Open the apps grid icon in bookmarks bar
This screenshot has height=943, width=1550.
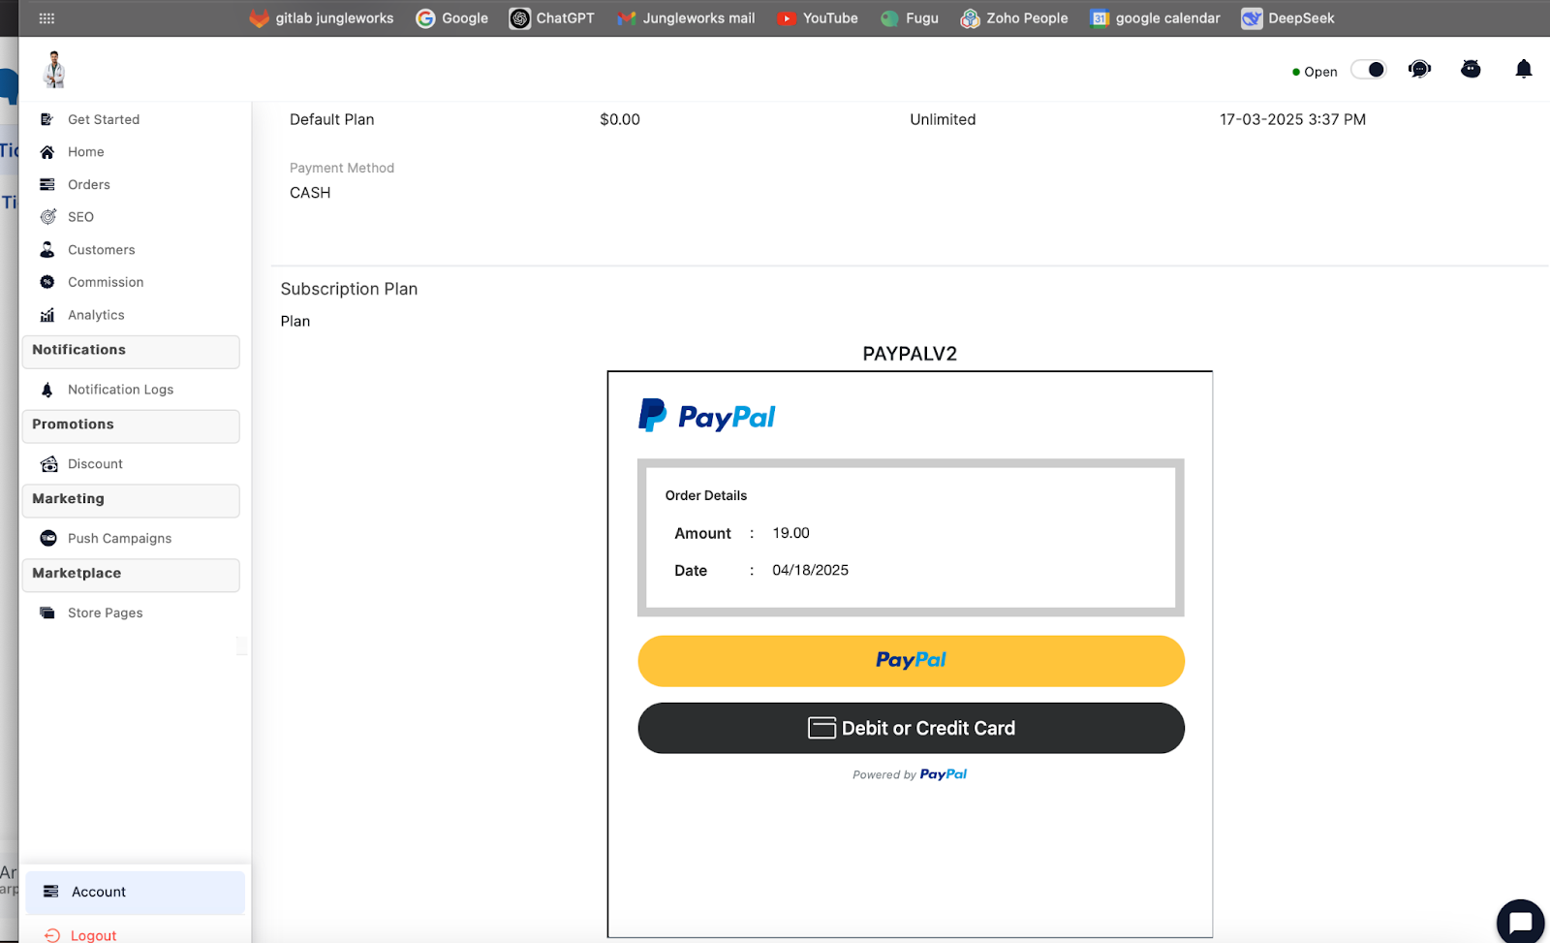[x=46, y=18]
